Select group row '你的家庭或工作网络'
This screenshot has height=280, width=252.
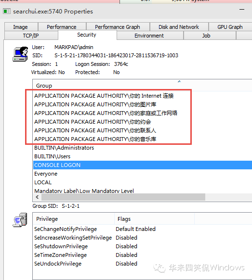143,113
